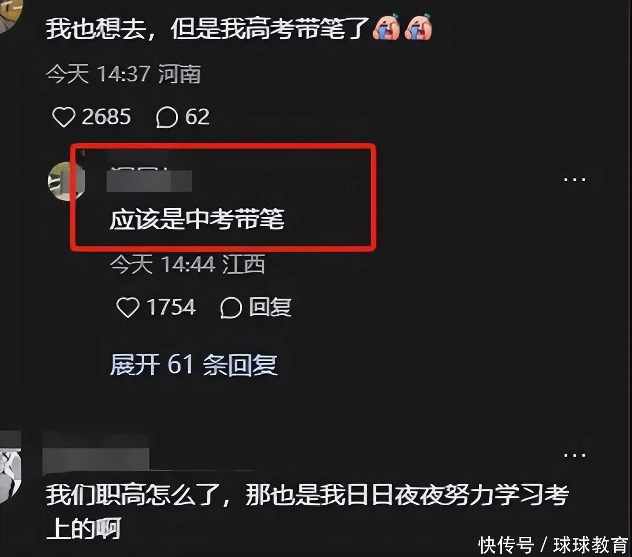The height and width of the screenshot is (557, 632).
Task: Select comment 我也想去，但是我高考带笔了
Action: point(208,29)
